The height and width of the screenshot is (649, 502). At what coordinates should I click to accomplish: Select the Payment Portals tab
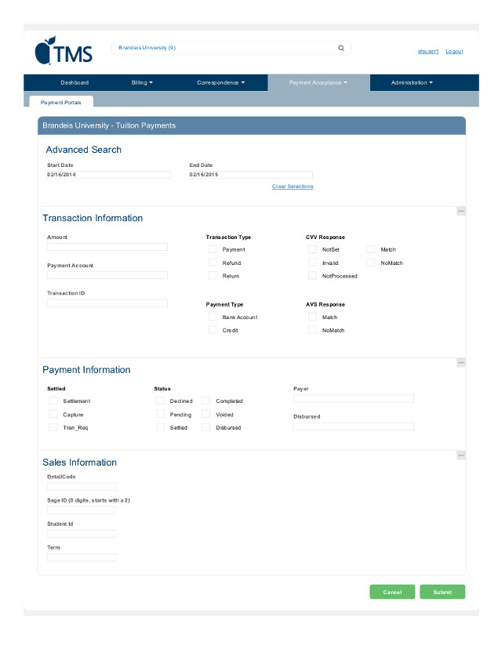tap(61, 102)
